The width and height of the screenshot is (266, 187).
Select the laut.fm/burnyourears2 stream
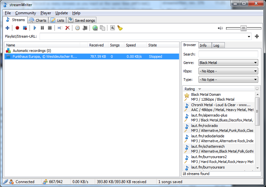tap(219, 159)
